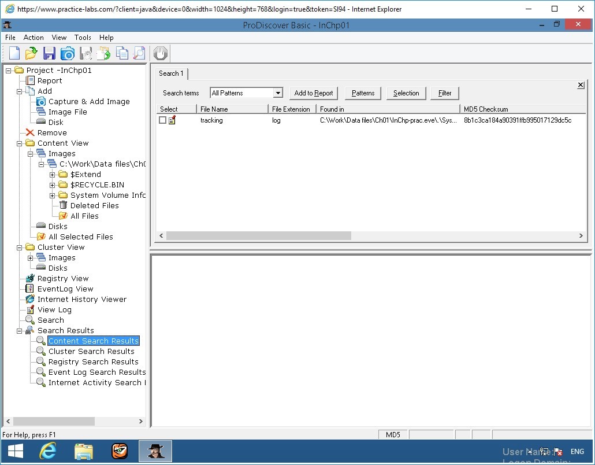Sort by the File Name column header
This screenshot has width=595, height=465.
pyautogui.click(x=232, y=109)
